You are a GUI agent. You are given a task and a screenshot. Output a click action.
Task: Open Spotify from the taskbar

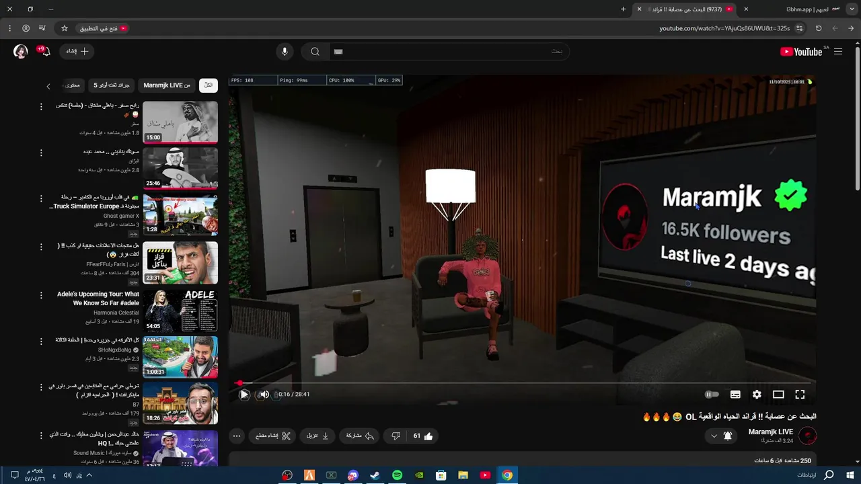397,475
